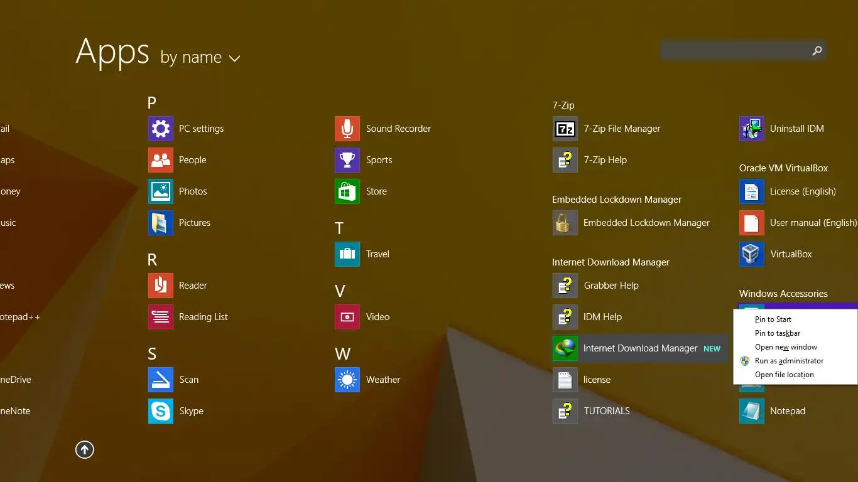Open the 7-Zip Help icon
Image resolution: width=858 pixels, height=482 pixels.
[x=565, y=160]
